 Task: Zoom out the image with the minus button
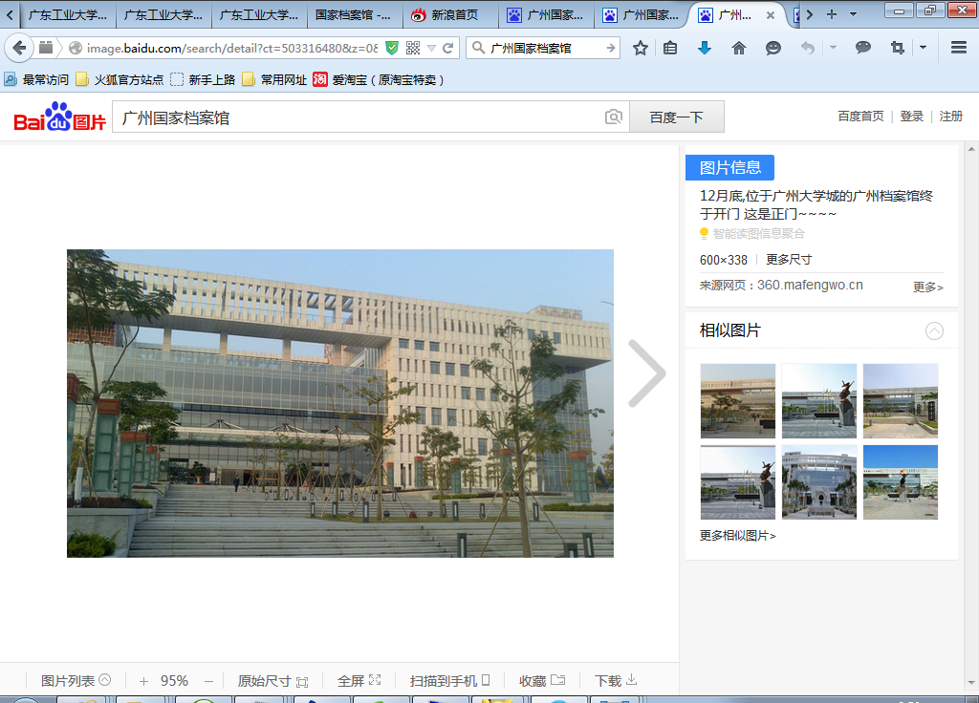pos(208,681)
